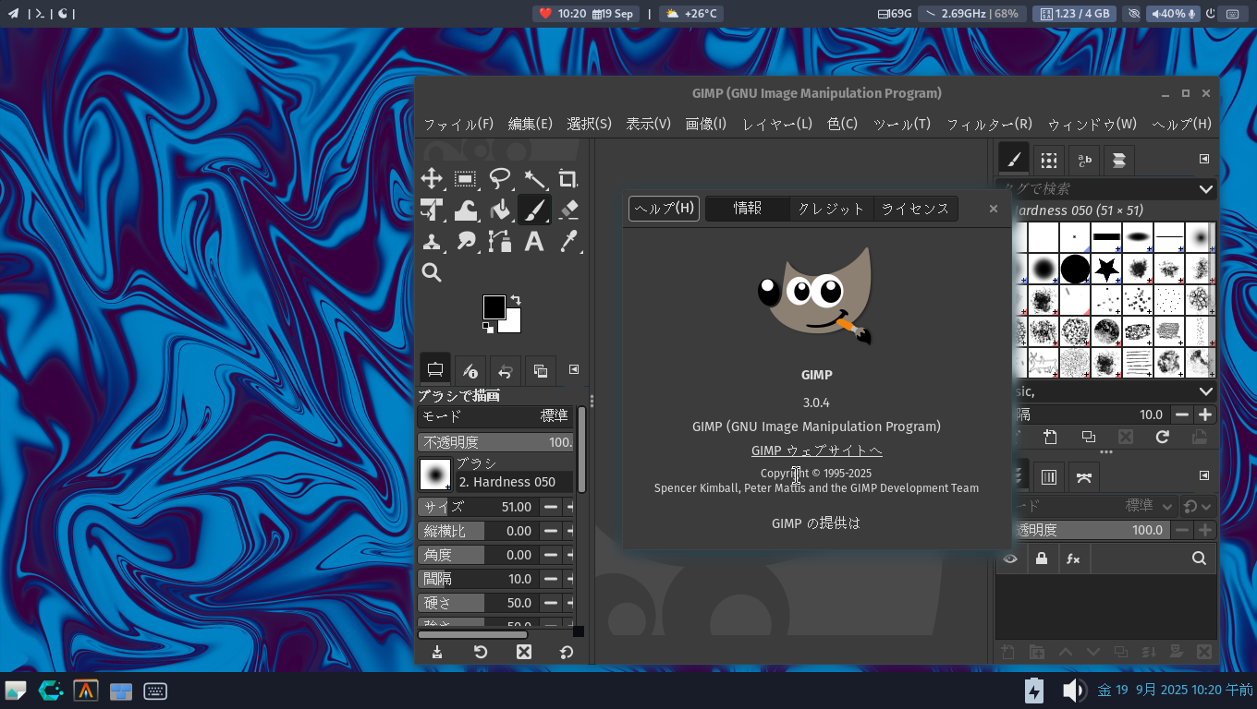Select the Clone stamp tool
This screenshot has width=1257, height=709.
[x=432, y=242]
